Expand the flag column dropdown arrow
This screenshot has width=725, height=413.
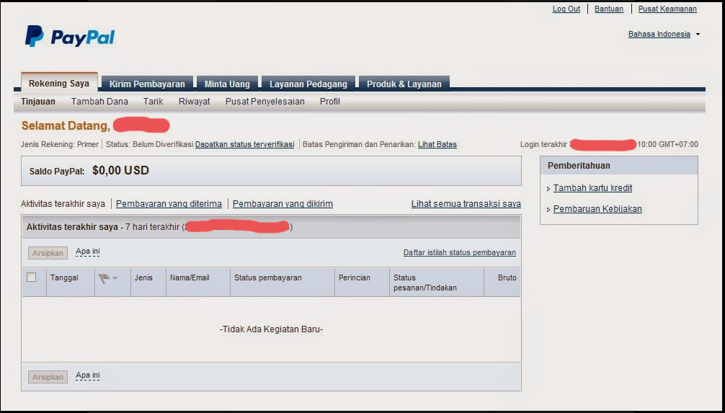coord(115,278)
